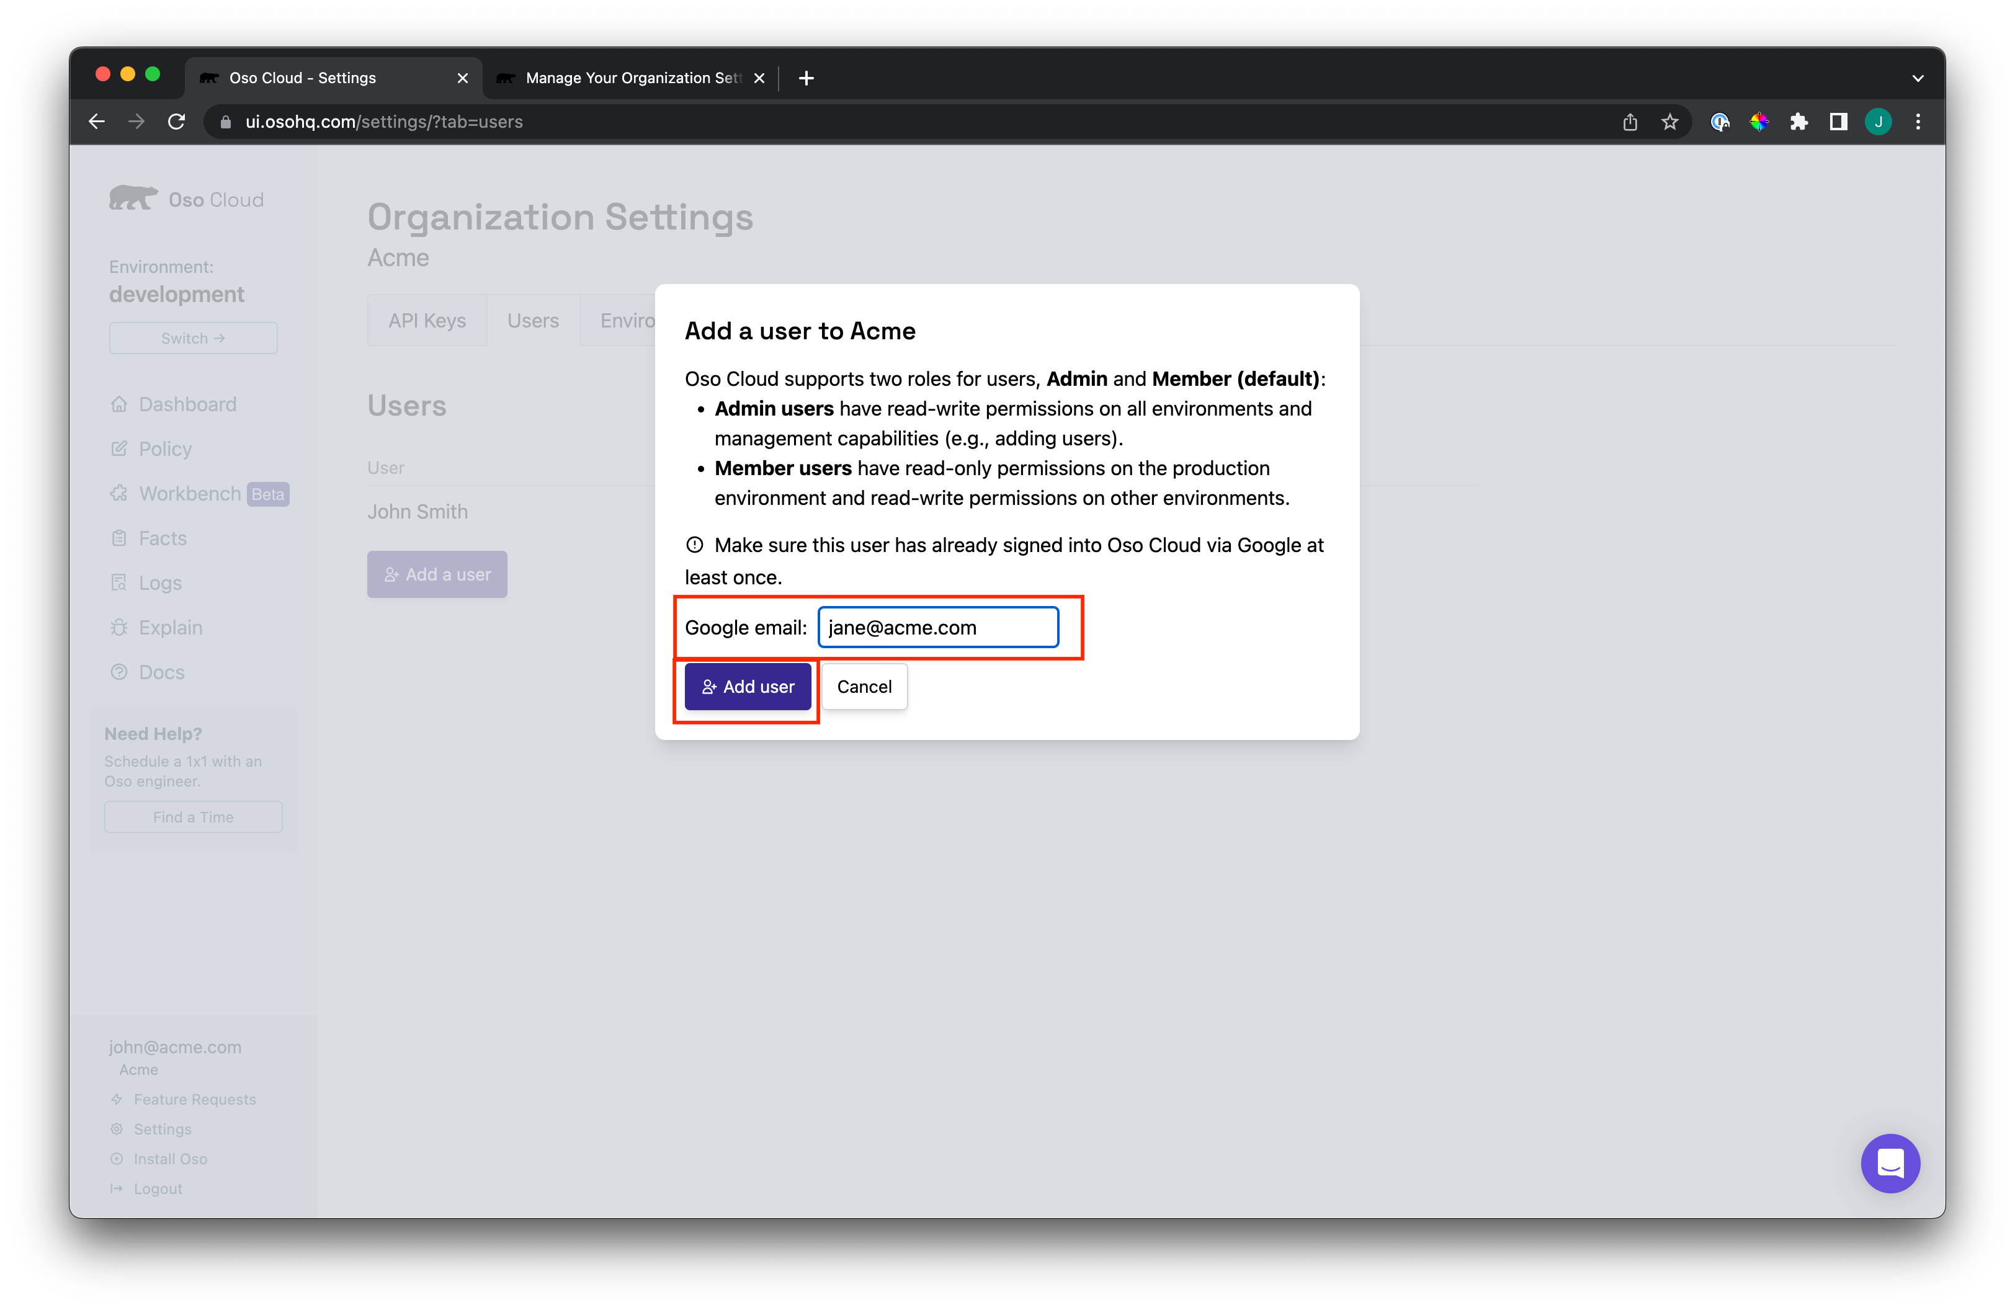Go back with browser back arrow
This screenshot has height=1310, width=2015.
click(x=97, y=122)
